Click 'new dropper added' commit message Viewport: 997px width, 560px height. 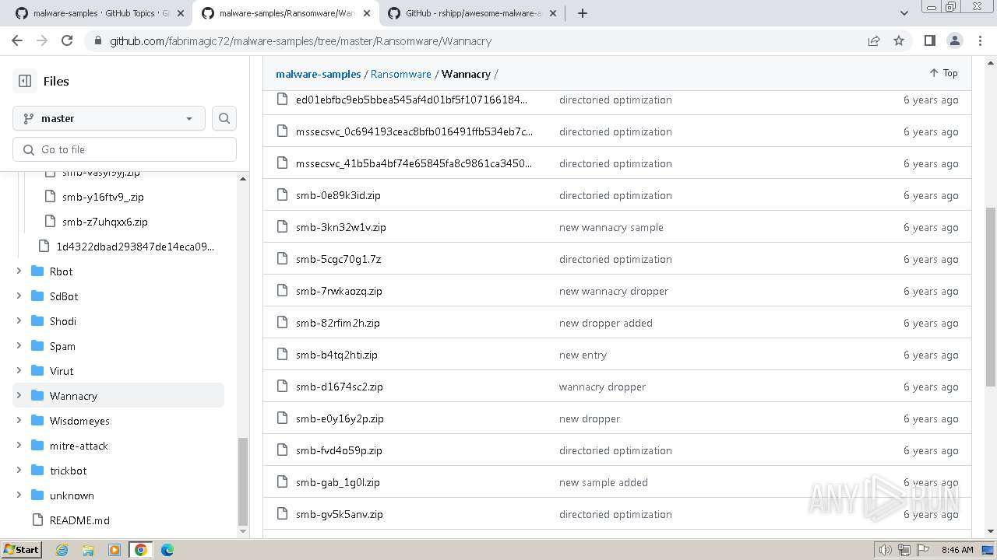(x=606, y=323)
